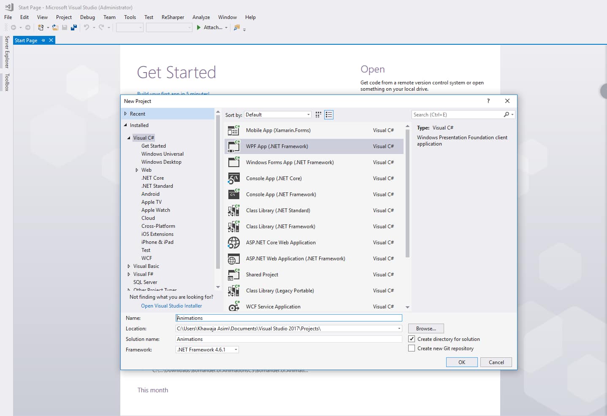
Task: Click the ASP.NET Core Web Application globe icon
Action: point(233,243)
